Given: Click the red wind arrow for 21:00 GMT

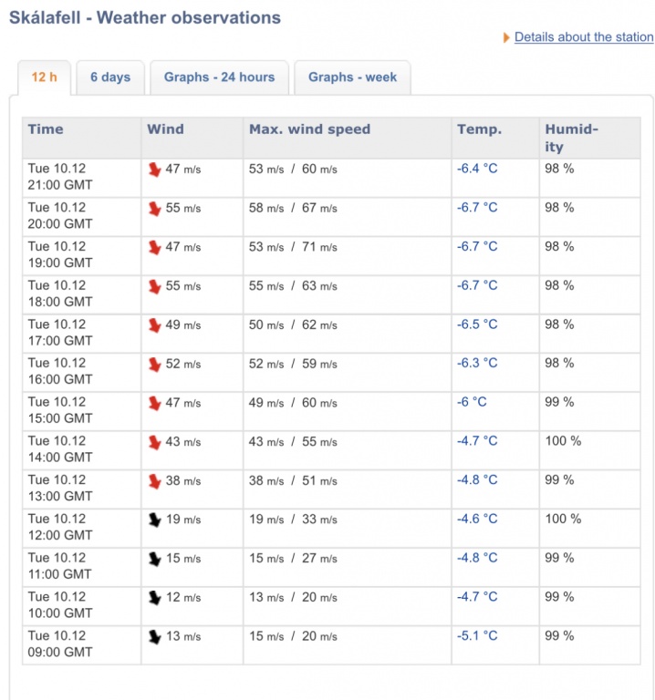Looking at the screenshot, I should pyautogui.click(x=154, y=170).
